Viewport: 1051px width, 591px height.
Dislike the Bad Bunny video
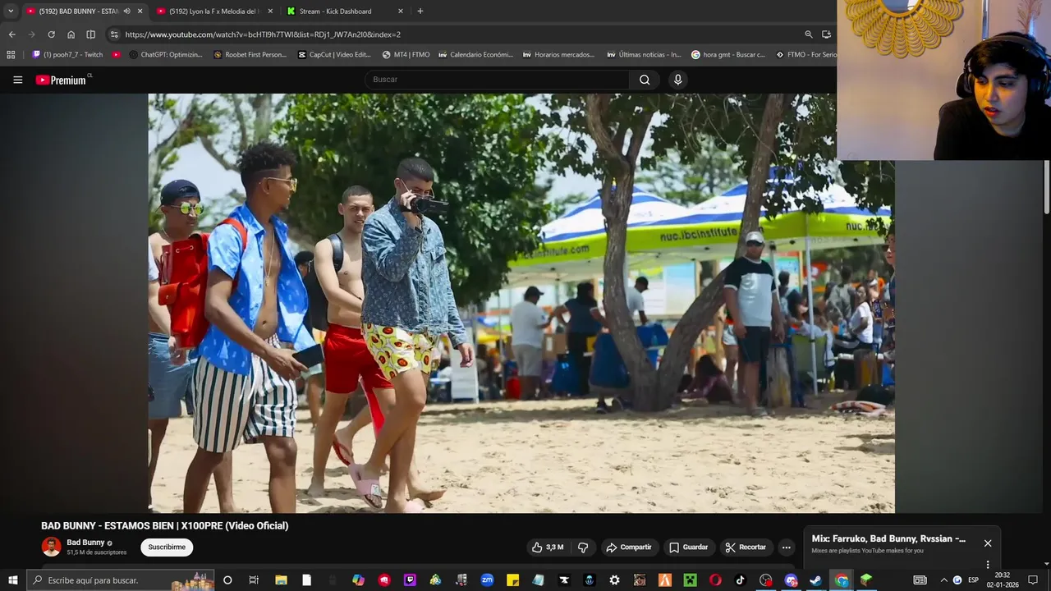point(583,547)
